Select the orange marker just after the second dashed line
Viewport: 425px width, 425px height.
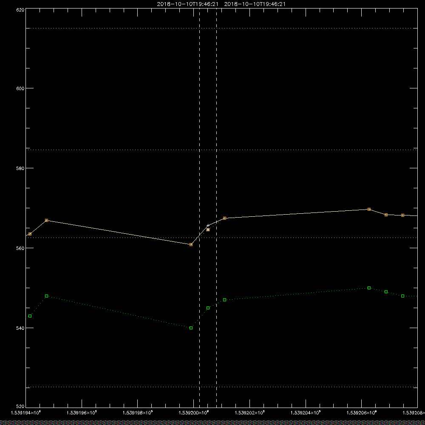225,218
